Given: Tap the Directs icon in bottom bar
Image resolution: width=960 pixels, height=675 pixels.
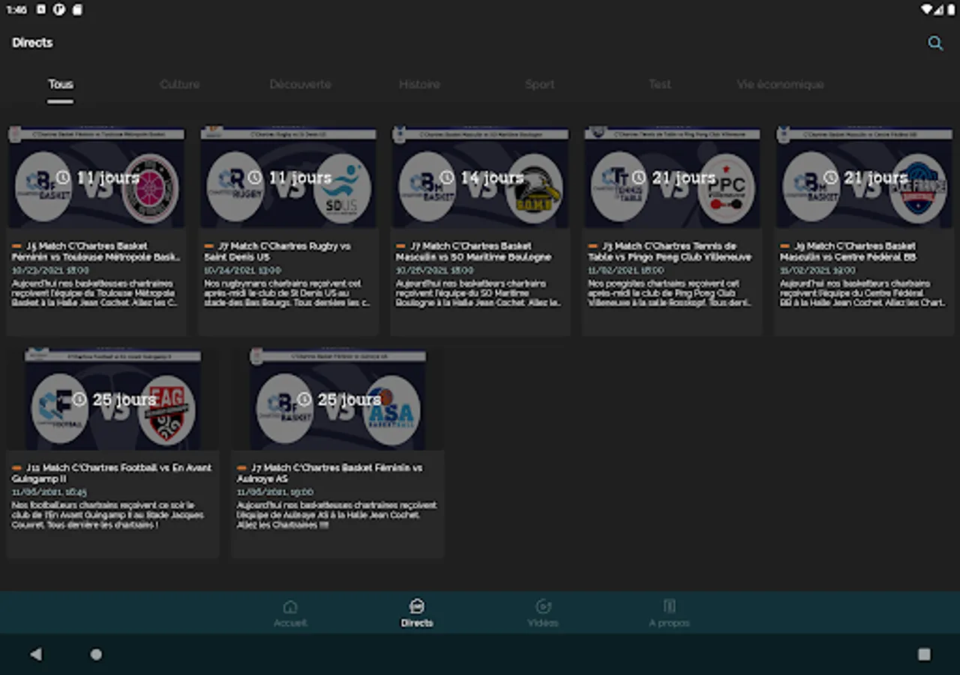Looking at the screenshot, I should (x=417, y=606).
